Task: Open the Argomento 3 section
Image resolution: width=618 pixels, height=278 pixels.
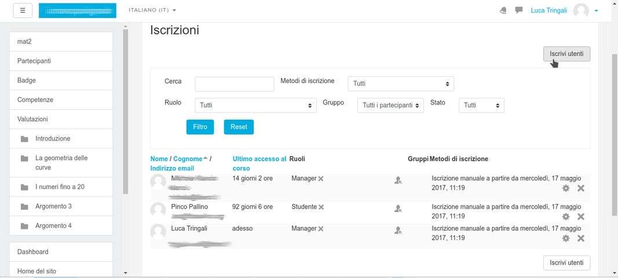Action: point(61,206)
